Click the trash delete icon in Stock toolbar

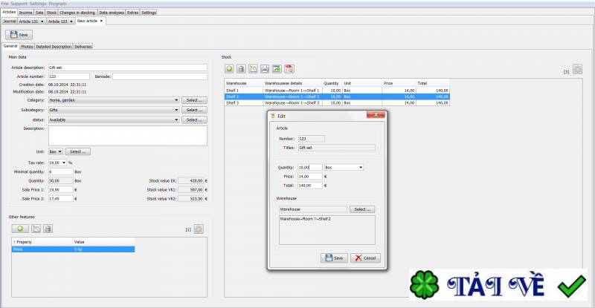[242, 69]
